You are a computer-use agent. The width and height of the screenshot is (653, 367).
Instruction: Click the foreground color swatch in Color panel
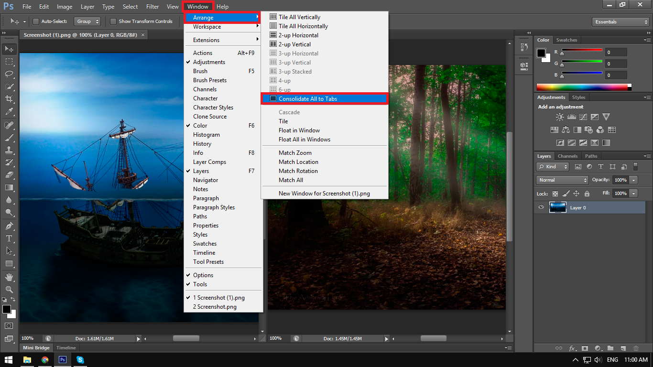tap(541, 53)
